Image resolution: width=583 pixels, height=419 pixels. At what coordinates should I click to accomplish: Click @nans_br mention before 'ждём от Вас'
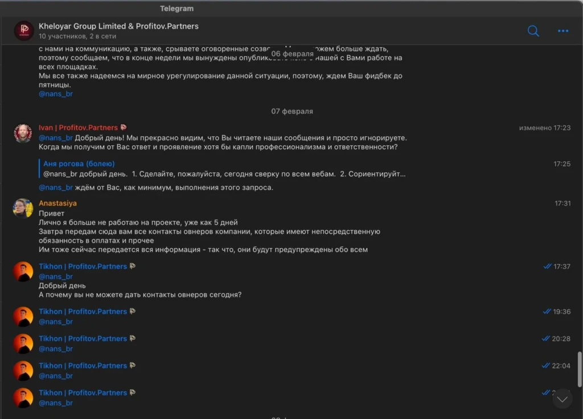tap(56, 187)
